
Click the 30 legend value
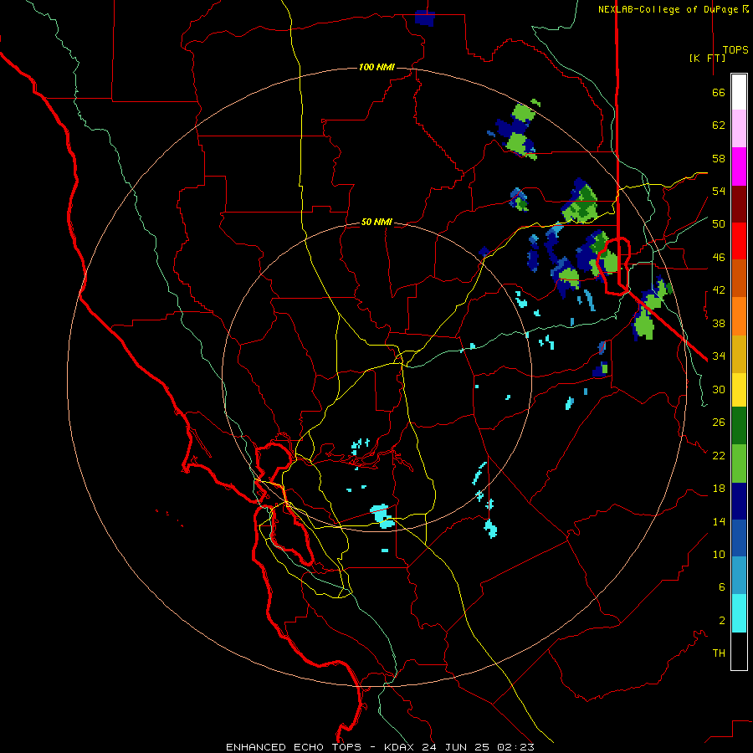[719, 389]
